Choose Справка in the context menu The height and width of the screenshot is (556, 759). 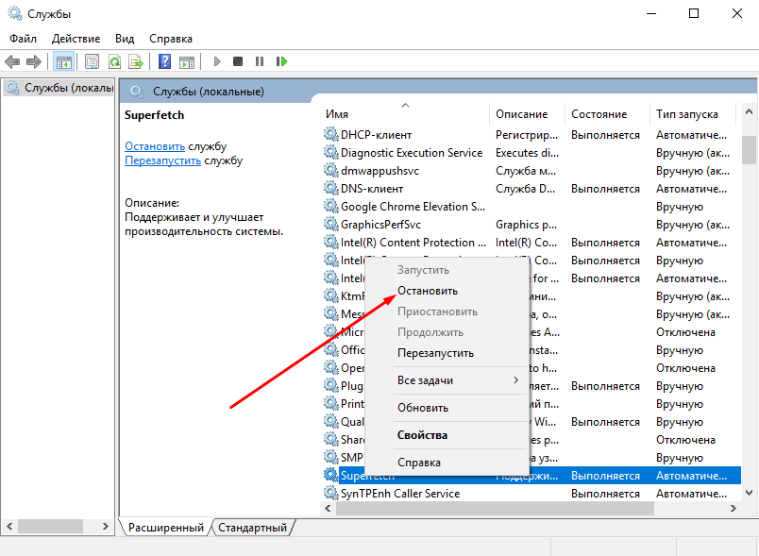pos(446,463)
